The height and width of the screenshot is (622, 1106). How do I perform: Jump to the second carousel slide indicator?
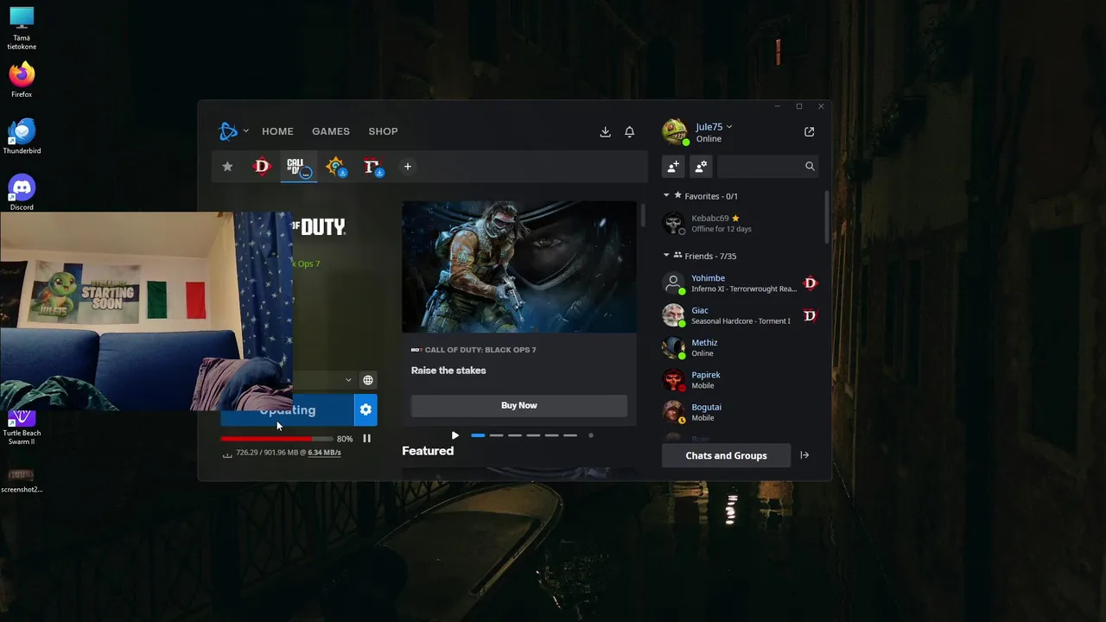[496, 435]
